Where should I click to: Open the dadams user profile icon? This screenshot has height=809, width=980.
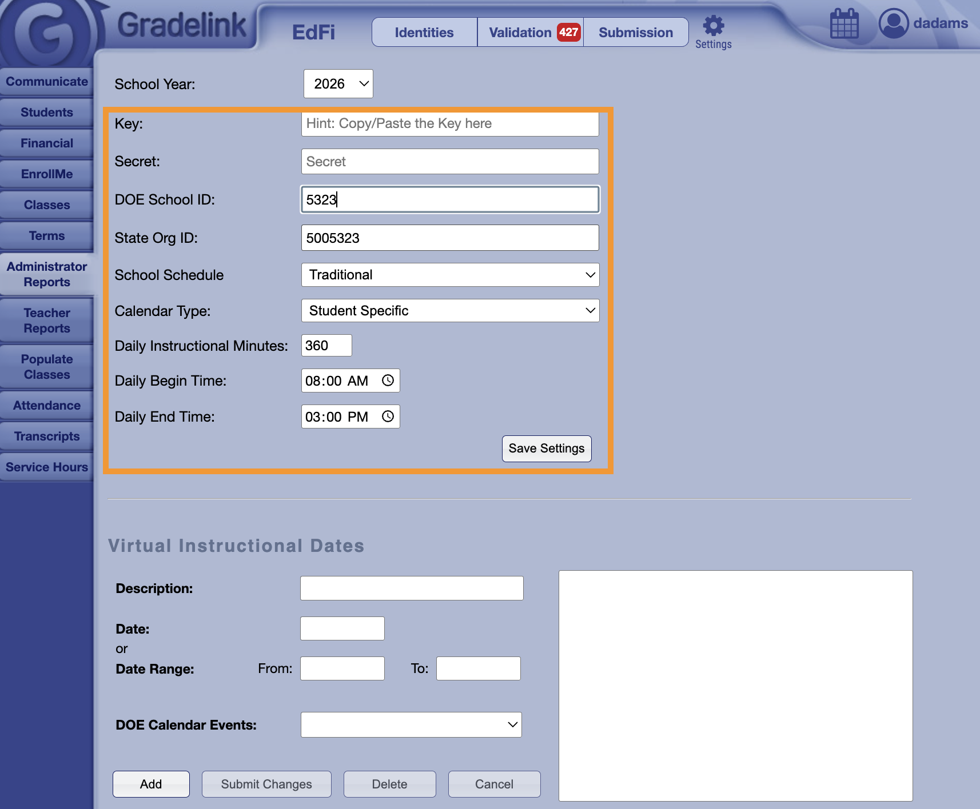coord(893,23)
